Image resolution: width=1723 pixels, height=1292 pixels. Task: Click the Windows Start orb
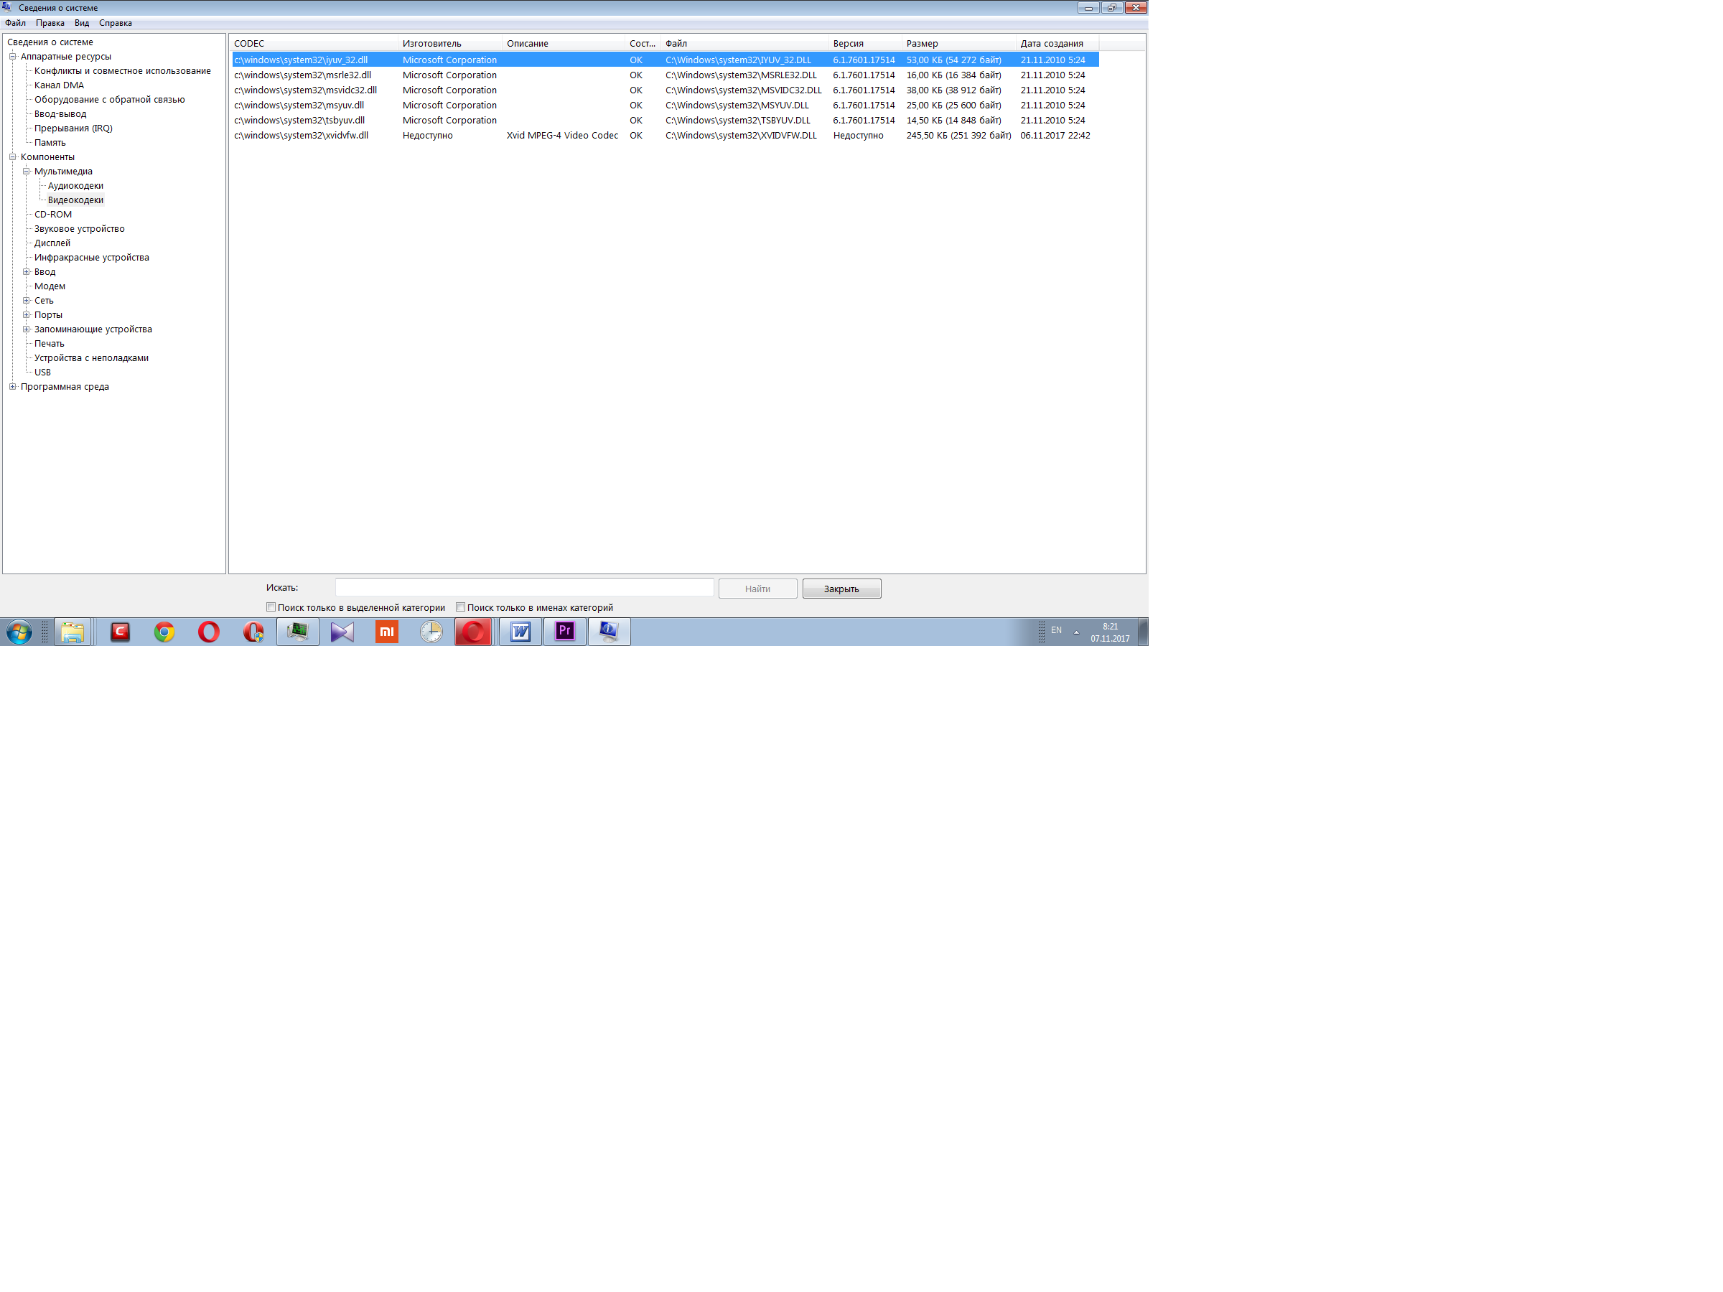point(19,632)
